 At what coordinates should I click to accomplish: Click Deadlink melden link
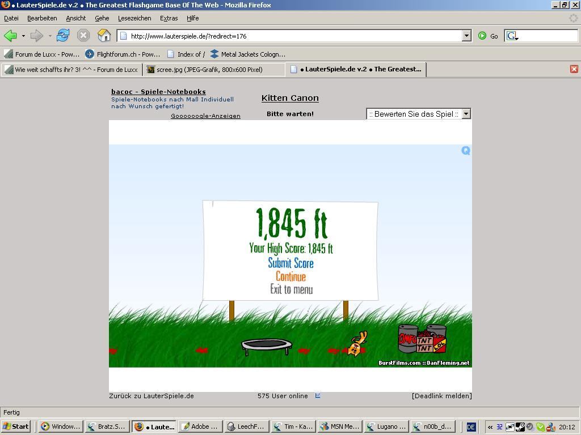tap(441, 396)
